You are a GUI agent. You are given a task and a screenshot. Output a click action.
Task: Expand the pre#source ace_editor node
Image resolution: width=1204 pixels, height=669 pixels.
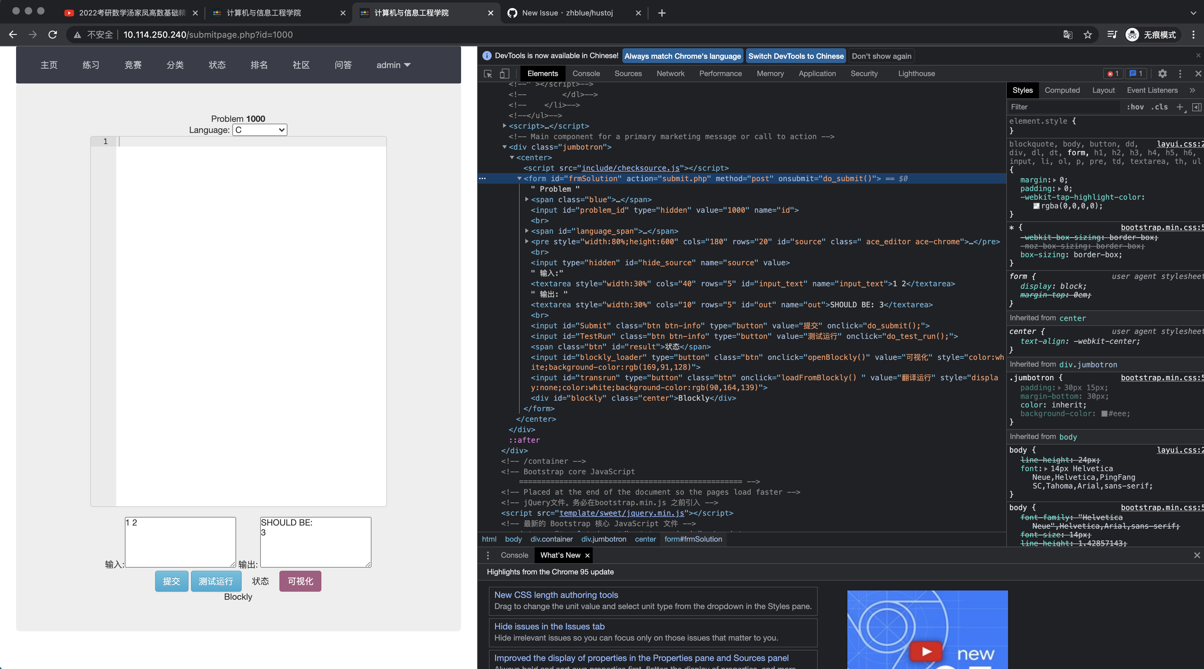click(527, 242)
